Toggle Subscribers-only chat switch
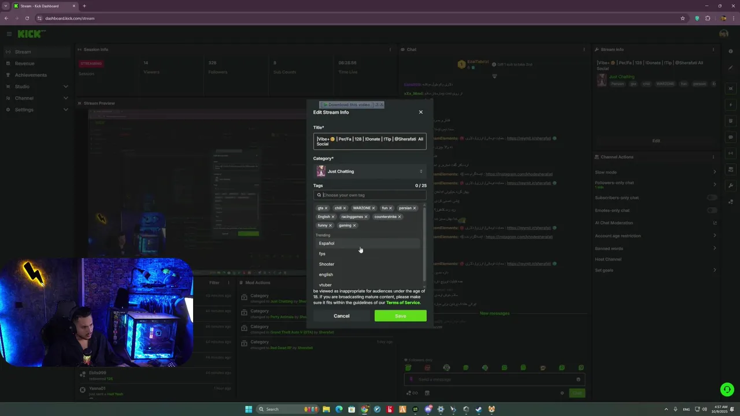Image resolution: width=740 pixels, height=416 pixels. tap(712, 198)
